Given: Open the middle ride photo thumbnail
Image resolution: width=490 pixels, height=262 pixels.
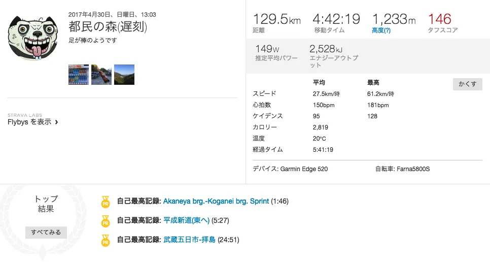Looking at the screenshot, I should coord(101,74).
